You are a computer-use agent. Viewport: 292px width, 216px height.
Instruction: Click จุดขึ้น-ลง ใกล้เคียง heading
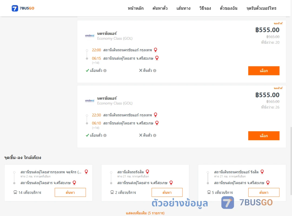coord(22,157)
